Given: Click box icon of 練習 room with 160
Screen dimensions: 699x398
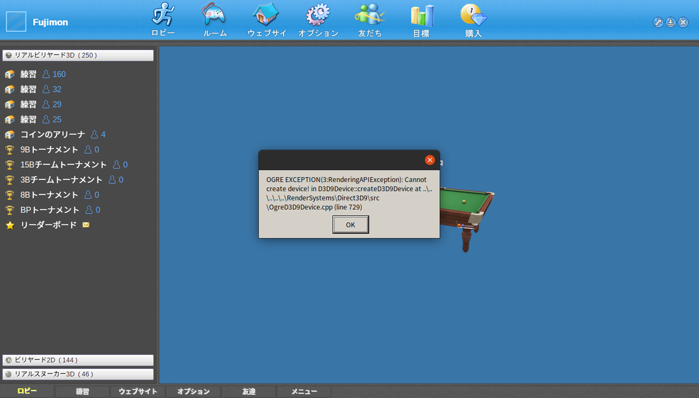Looking at the screenshot, I should [9, 75].
